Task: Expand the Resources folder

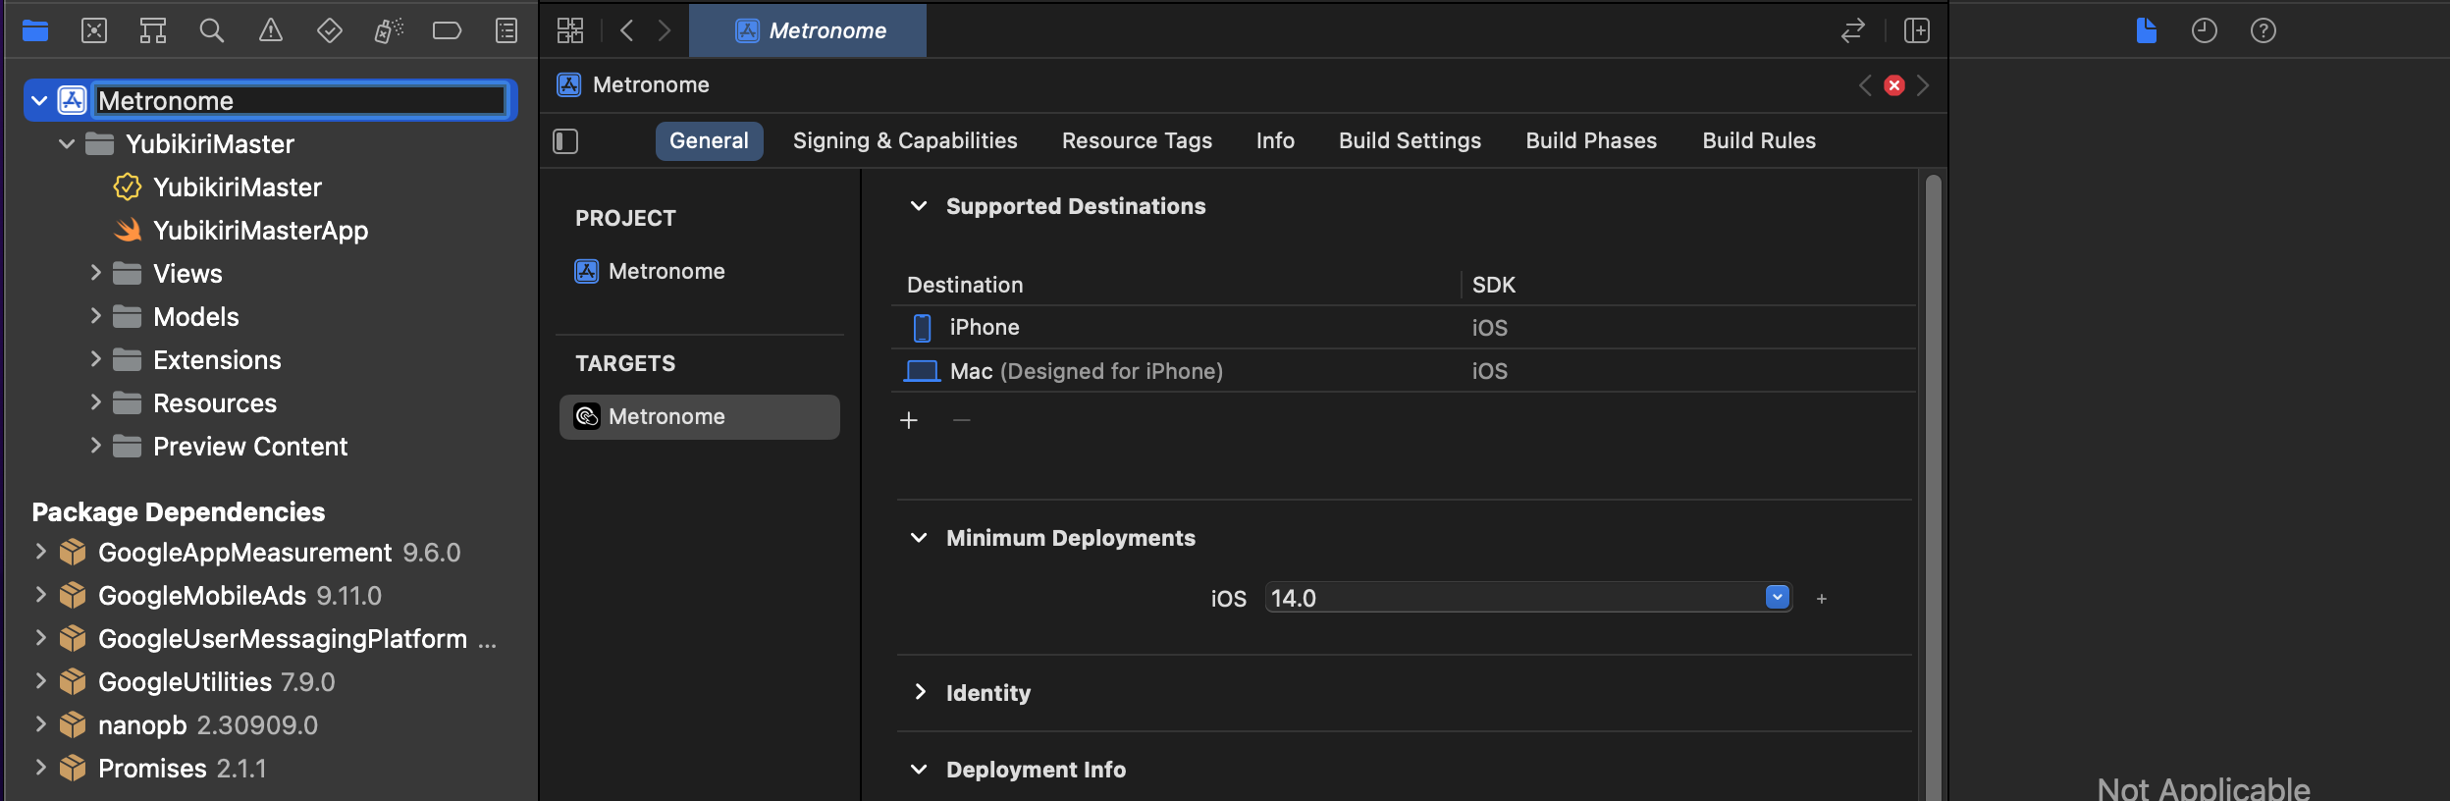Action: click(95, 402)
